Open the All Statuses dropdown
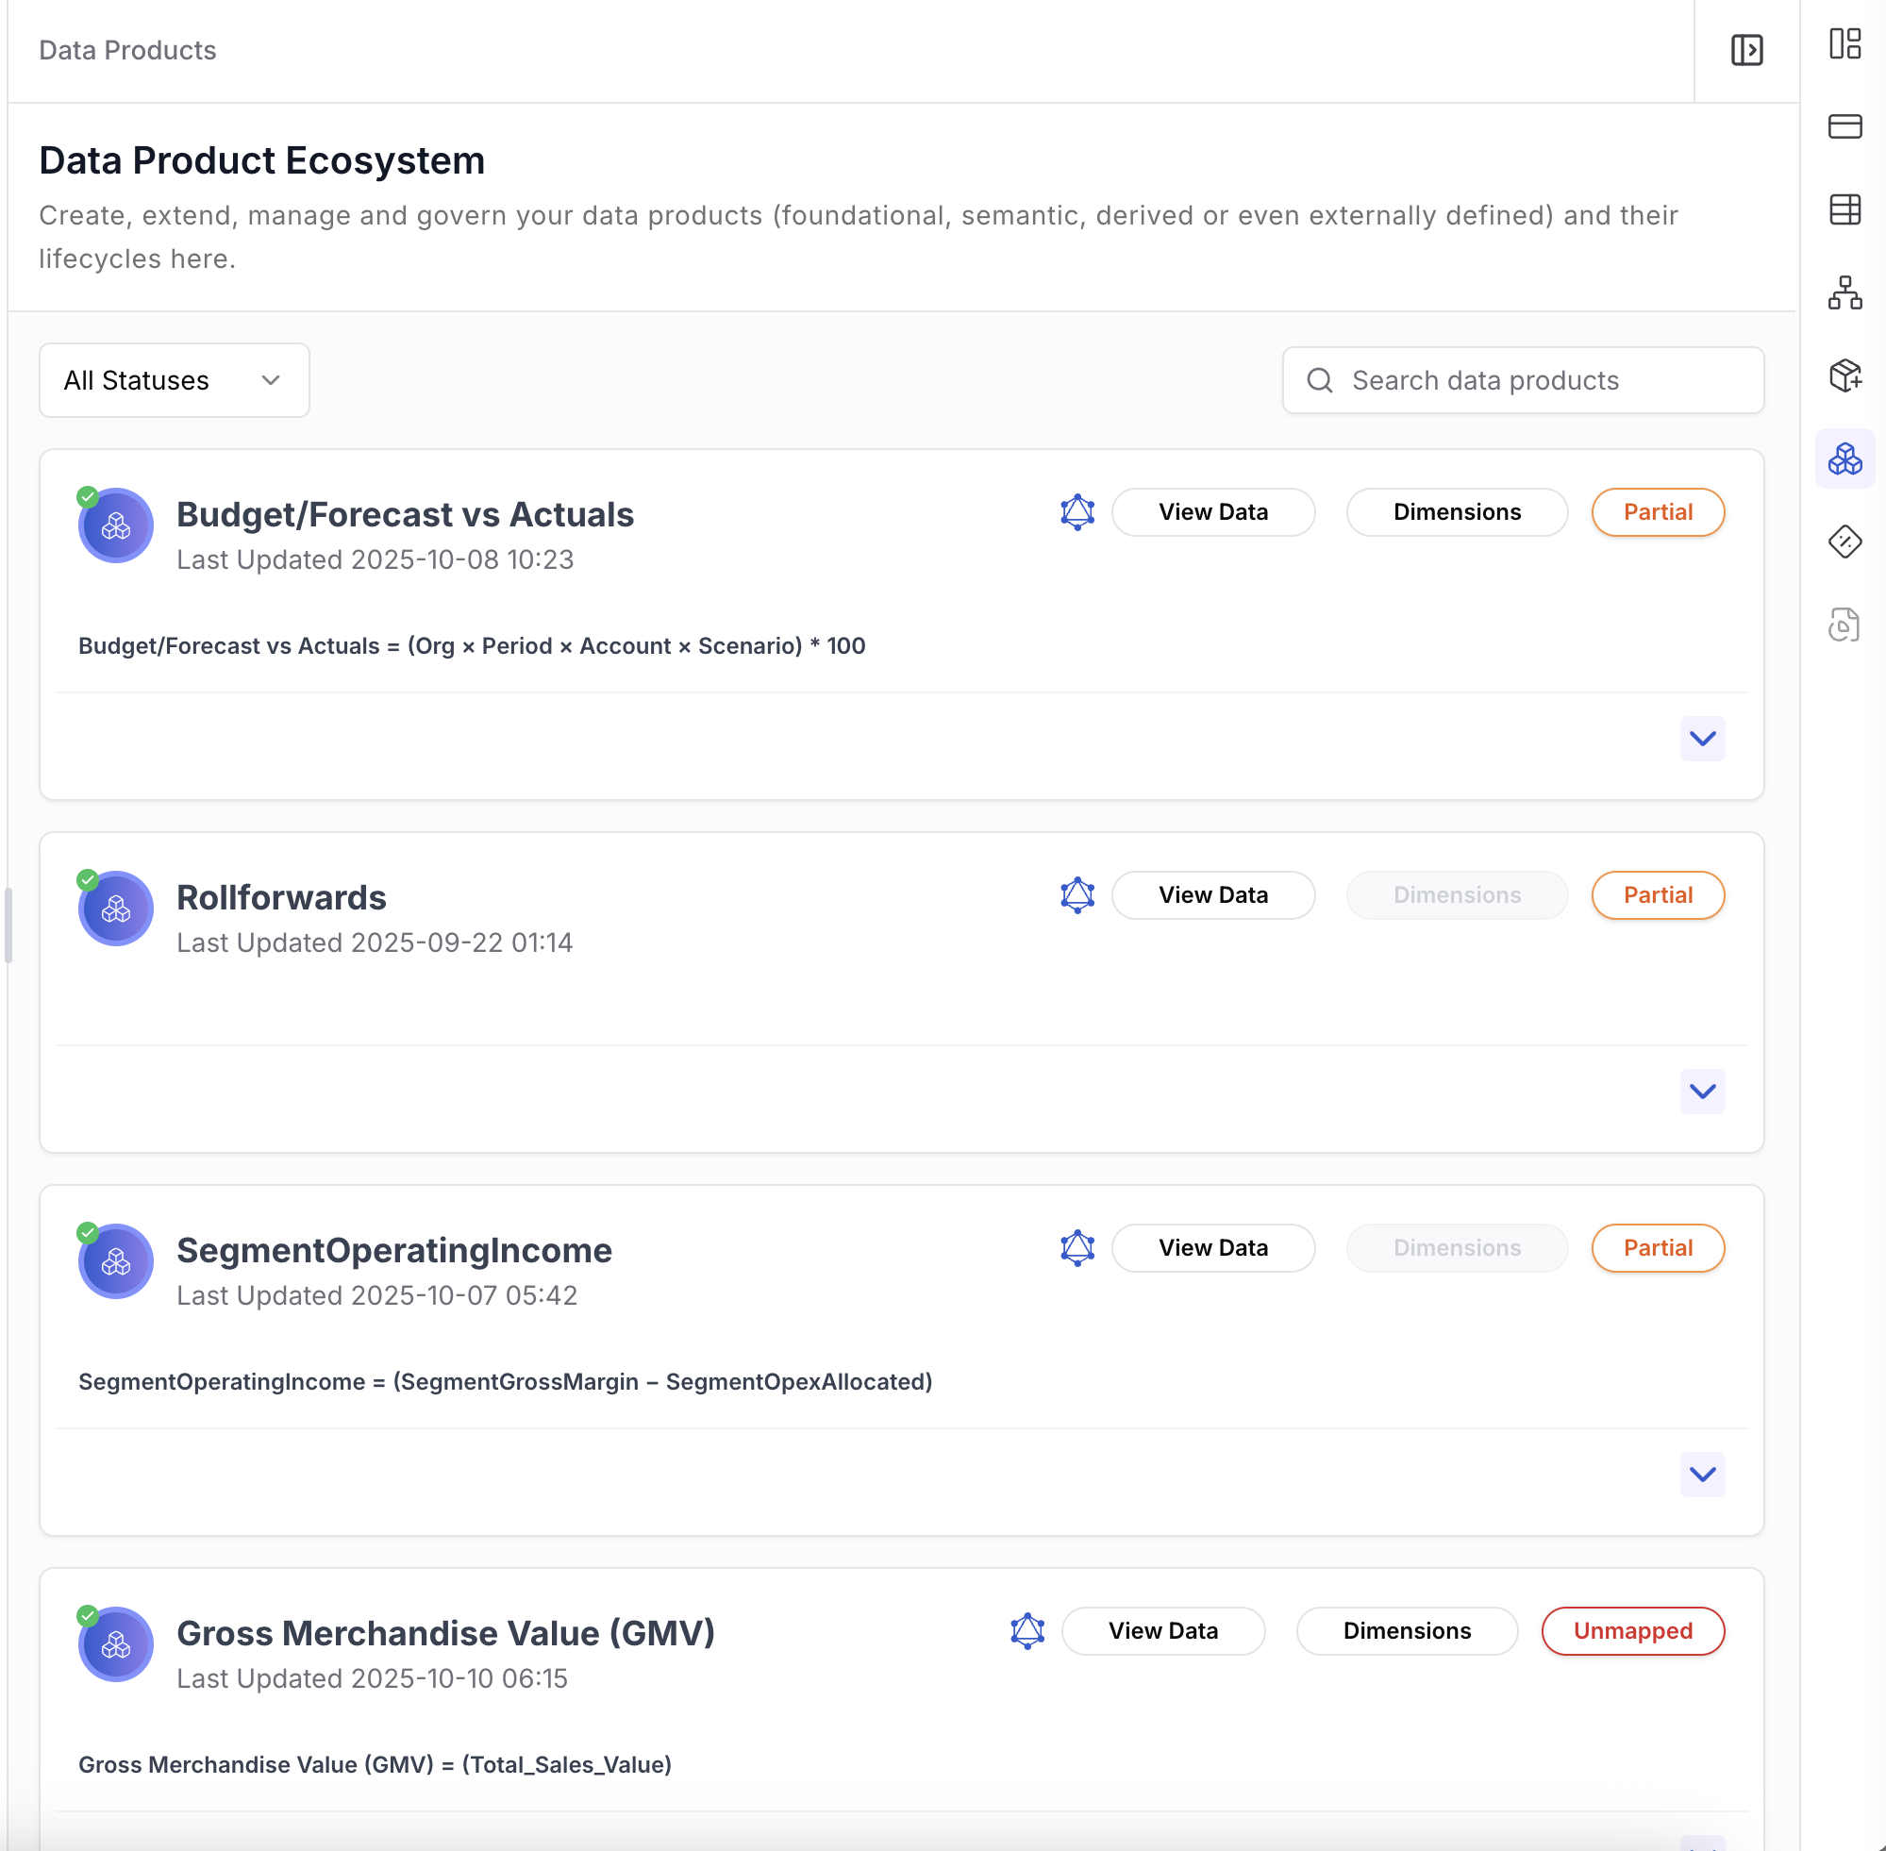This screenshot has width=1886, height=1851. point(174,380)
